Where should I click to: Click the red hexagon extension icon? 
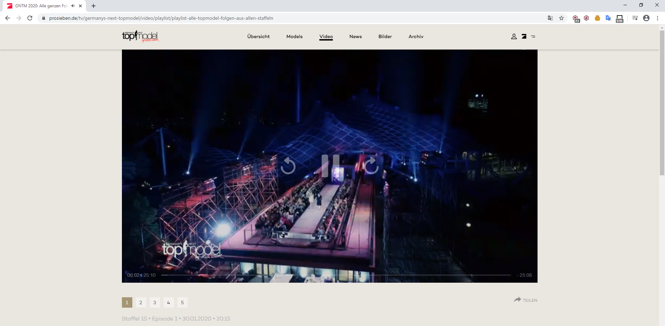tap(586, 18)
